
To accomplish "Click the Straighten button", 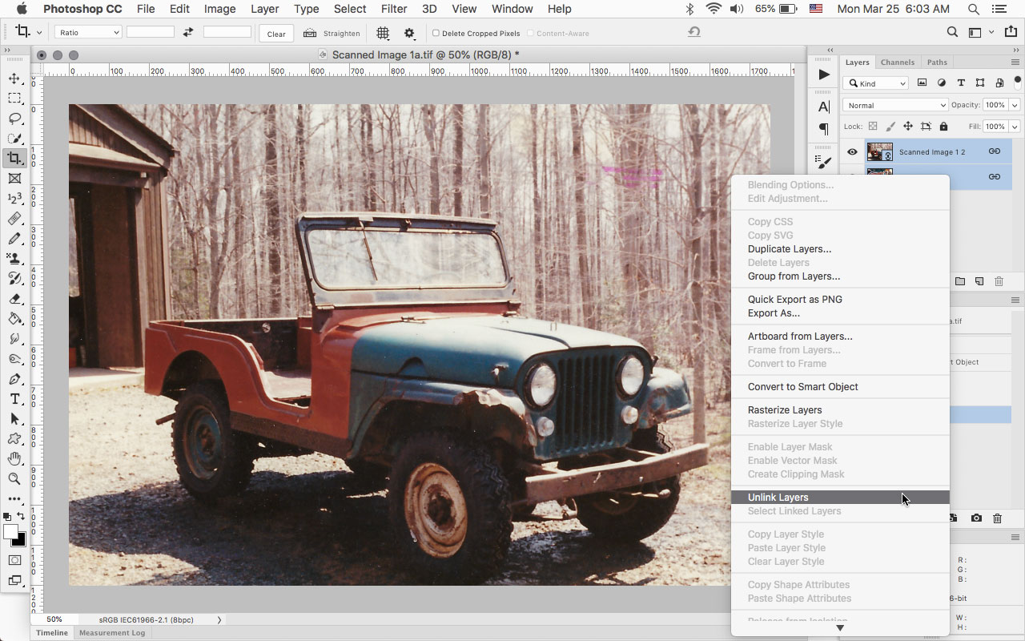I will tap(332, 34).
